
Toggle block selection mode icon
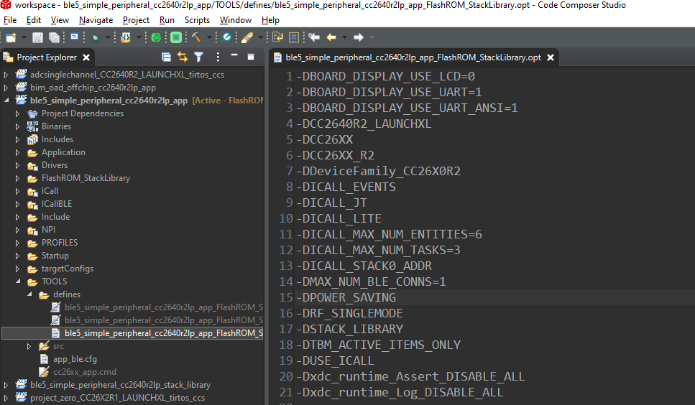click(x=293, y=37)
